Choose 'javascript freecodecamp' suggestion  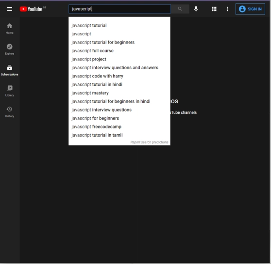coord(119,127)
